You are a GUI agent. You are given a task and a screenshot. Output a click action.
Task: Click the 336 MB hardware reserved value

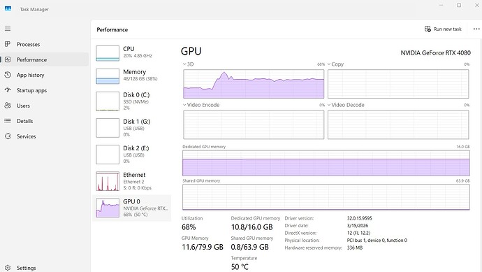355,248
